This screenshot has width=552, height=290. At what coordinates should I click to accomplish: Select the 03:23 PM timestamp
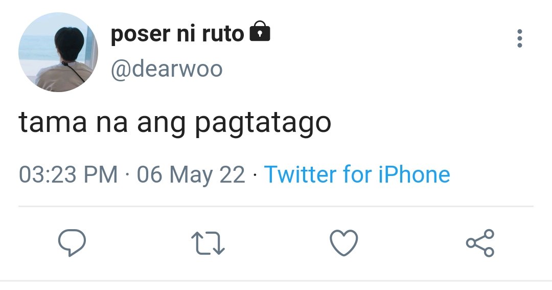[68, 175]
